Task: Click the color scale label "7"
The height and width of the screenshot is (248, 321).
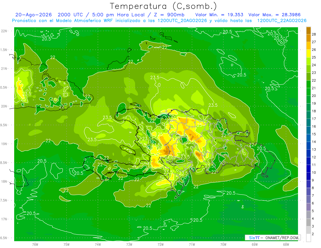Action: [313, 196]
